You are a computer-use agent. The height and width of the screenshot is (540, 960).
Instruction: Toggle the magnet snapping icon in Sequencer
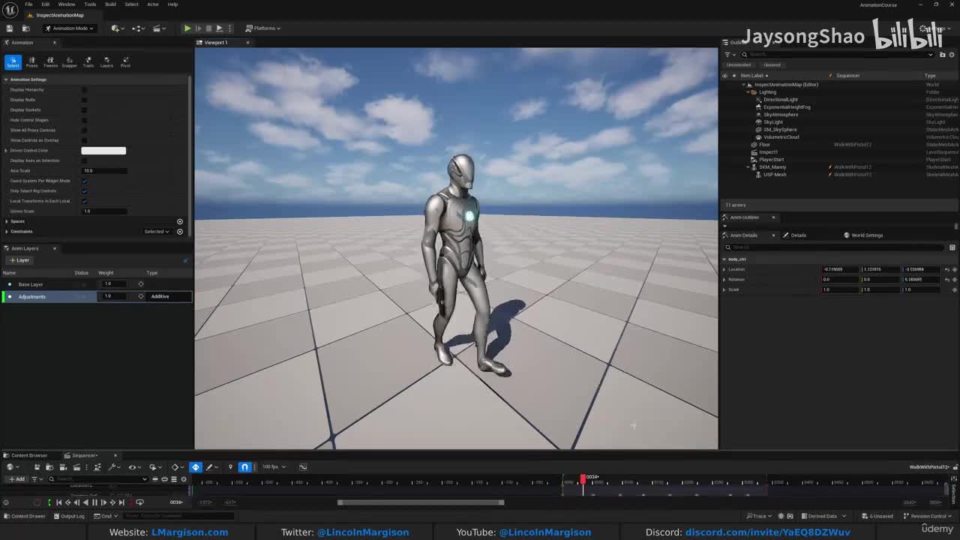point(244,467)
